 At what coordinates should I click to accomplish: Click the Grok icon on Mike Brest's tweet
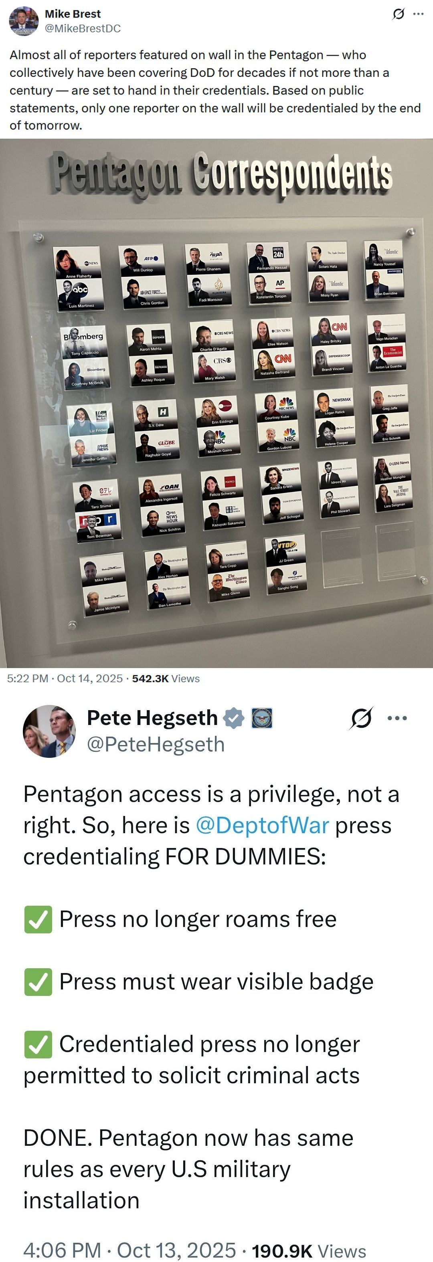(399, 14)
